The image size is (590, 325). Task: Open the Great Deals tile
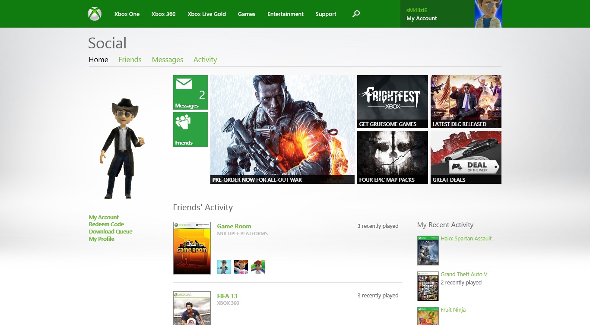(466, 158)
